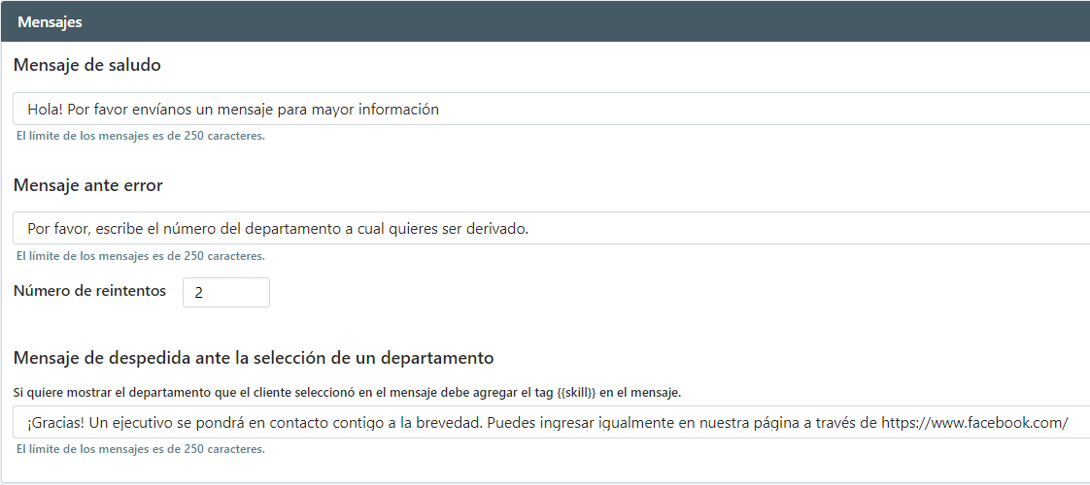This screenshot has width=1090, height=485.
Task: Select the Número de reintentos number box
Action: tap(226, 292)
